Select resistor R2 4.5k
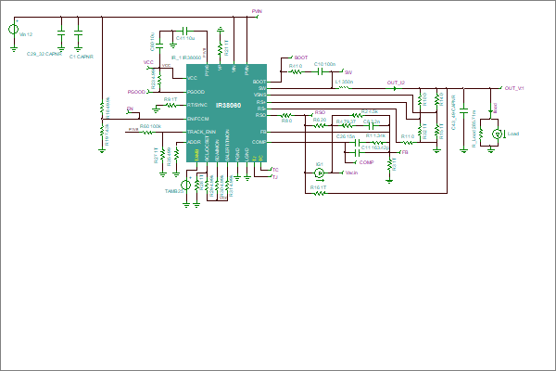556x371 pixels. click(x=357, y=115)
